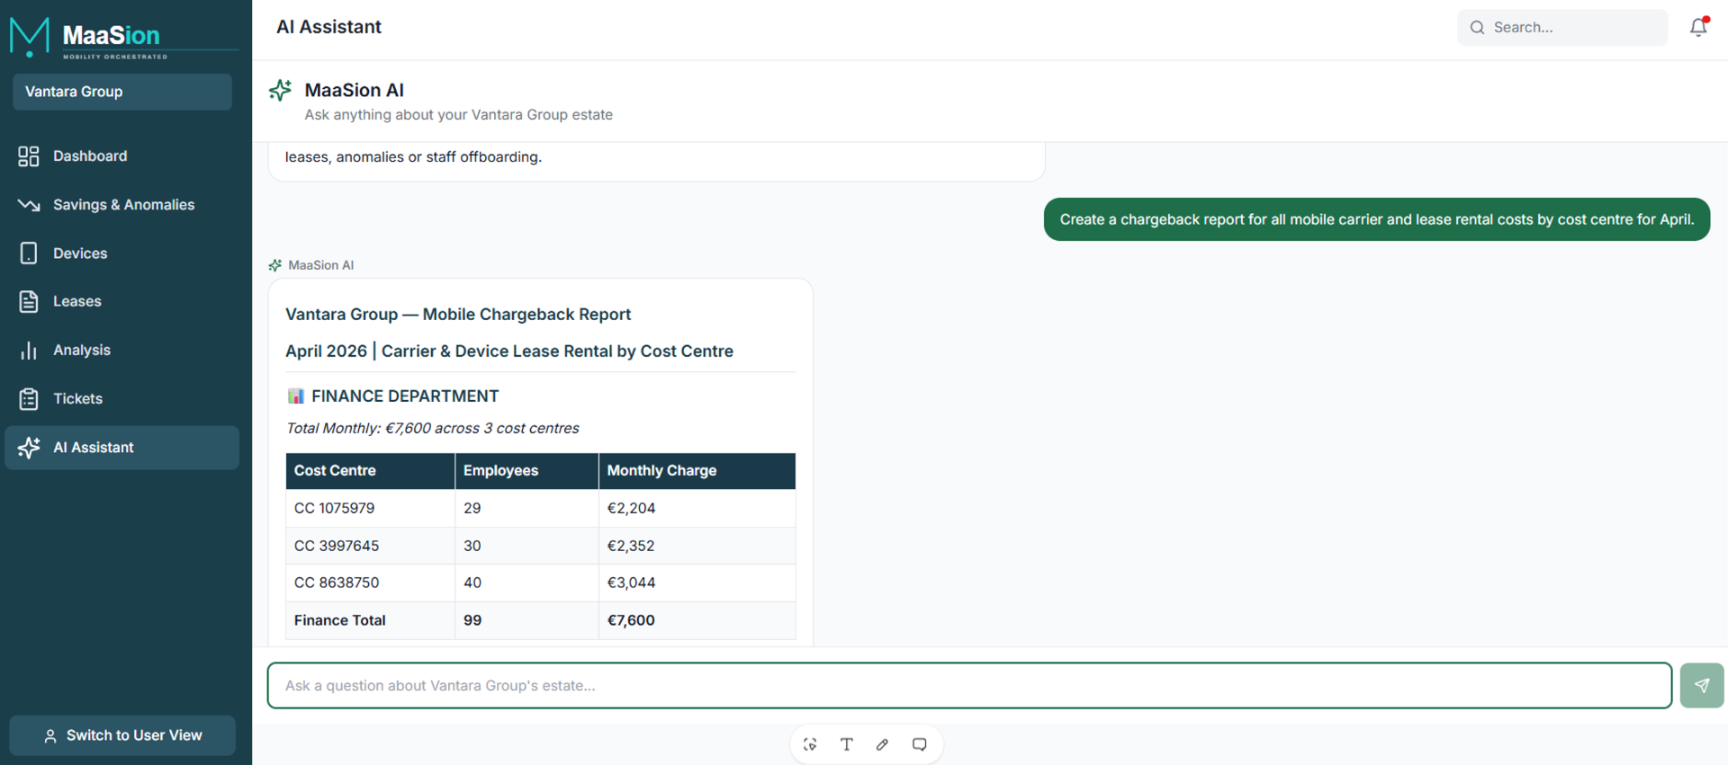Screen dimensions: 1728x765
Task: Click the Finance Department chart emoji
Action: coord(295,396)
